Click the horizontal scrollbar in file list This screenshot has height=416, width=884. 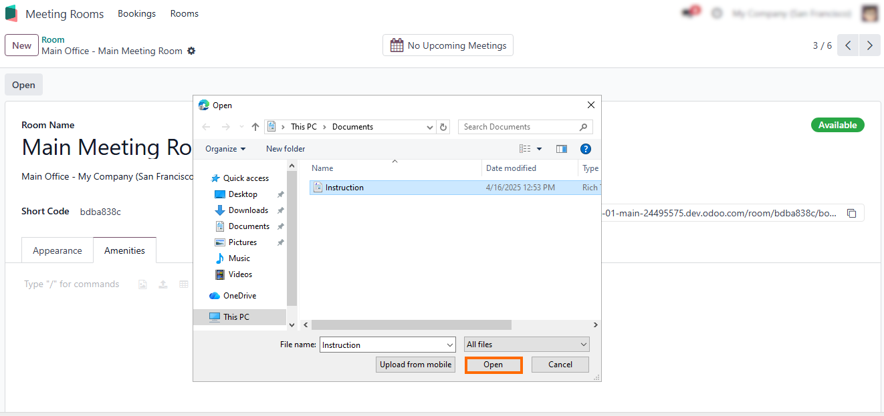click(411, 325)
